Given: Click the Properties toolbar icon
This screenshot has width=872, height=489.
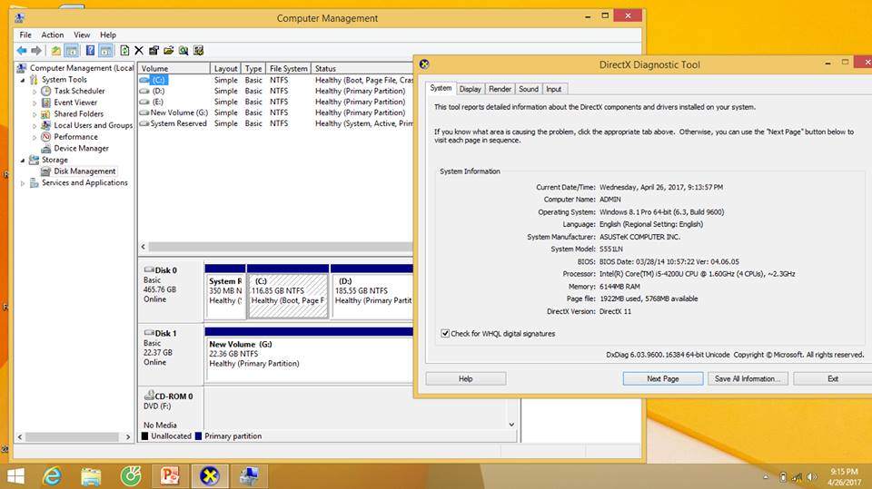Looking at the screenshot, I should tap(154, 51).
